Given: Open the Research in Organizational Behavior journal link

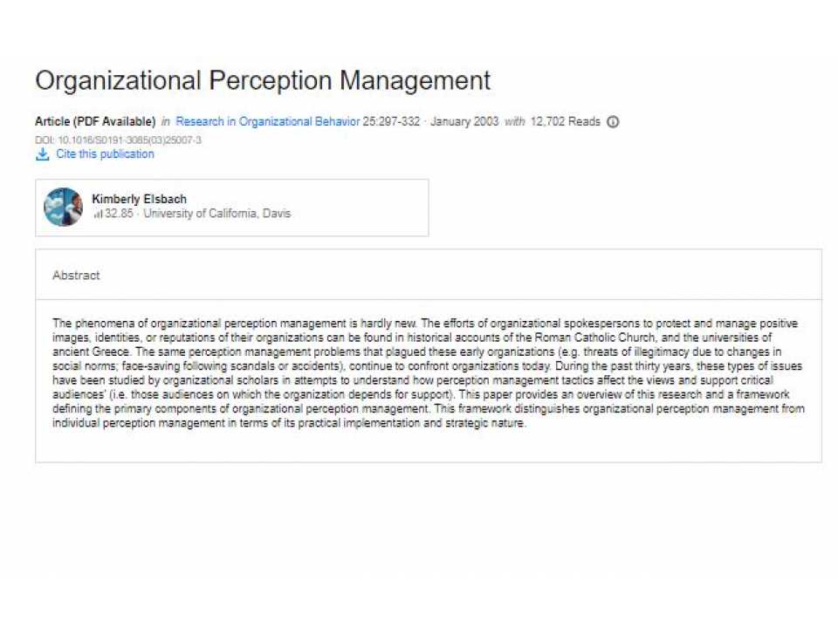Looking at the screenshot, I should click(x=267, y=122).
